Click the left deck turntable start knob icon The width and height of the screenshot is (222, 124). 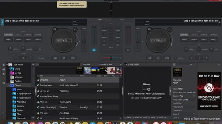coord(54,29)
